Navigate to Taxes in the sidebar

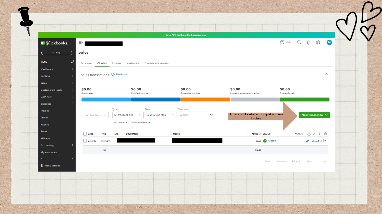click(x=44, y=132)
